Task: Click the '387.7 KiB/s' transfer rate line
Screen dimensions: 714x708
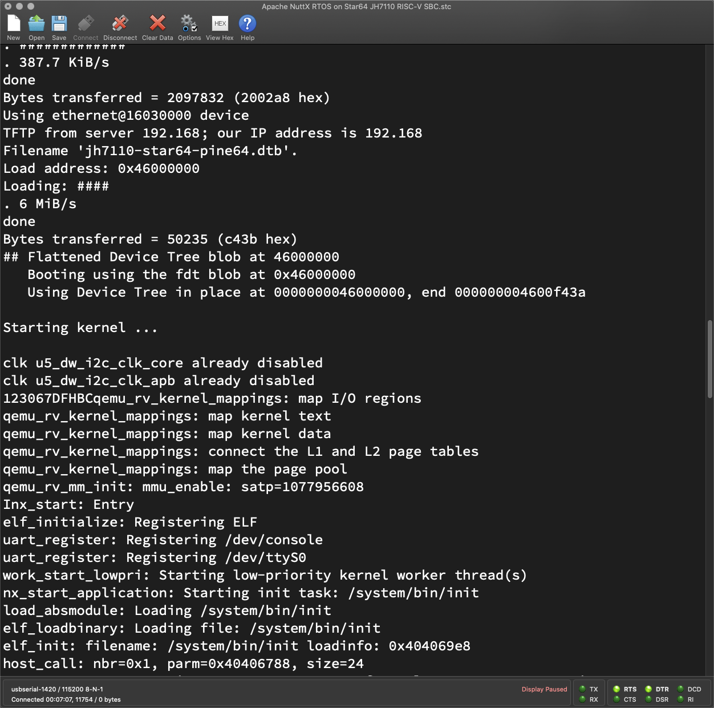Action: point(56,63)
